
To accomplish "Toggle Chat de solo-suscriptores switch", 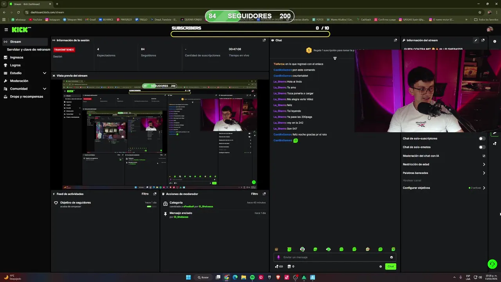I will [x=482, y=139].
